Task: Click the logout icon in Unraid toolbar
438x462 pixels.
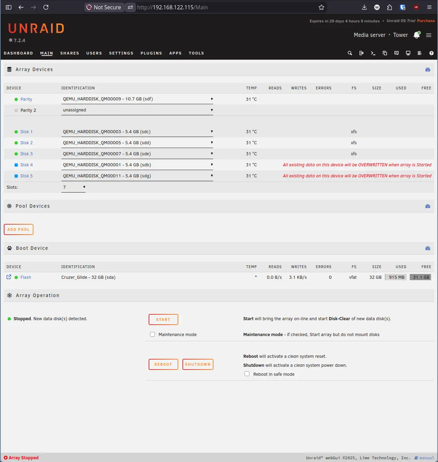Action: point(361,53)
